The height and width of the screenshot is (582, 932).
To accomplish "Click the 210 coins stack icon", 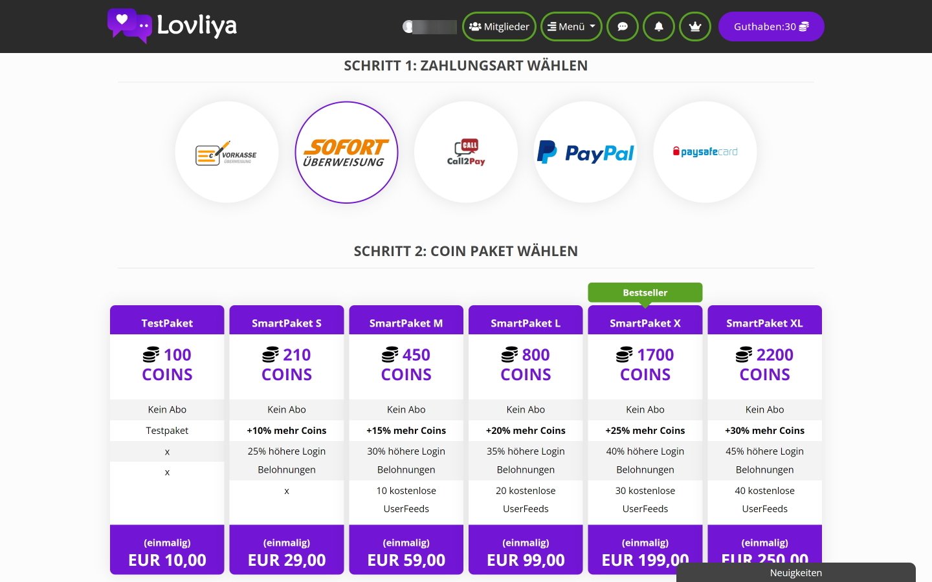I will pos(271,355).
